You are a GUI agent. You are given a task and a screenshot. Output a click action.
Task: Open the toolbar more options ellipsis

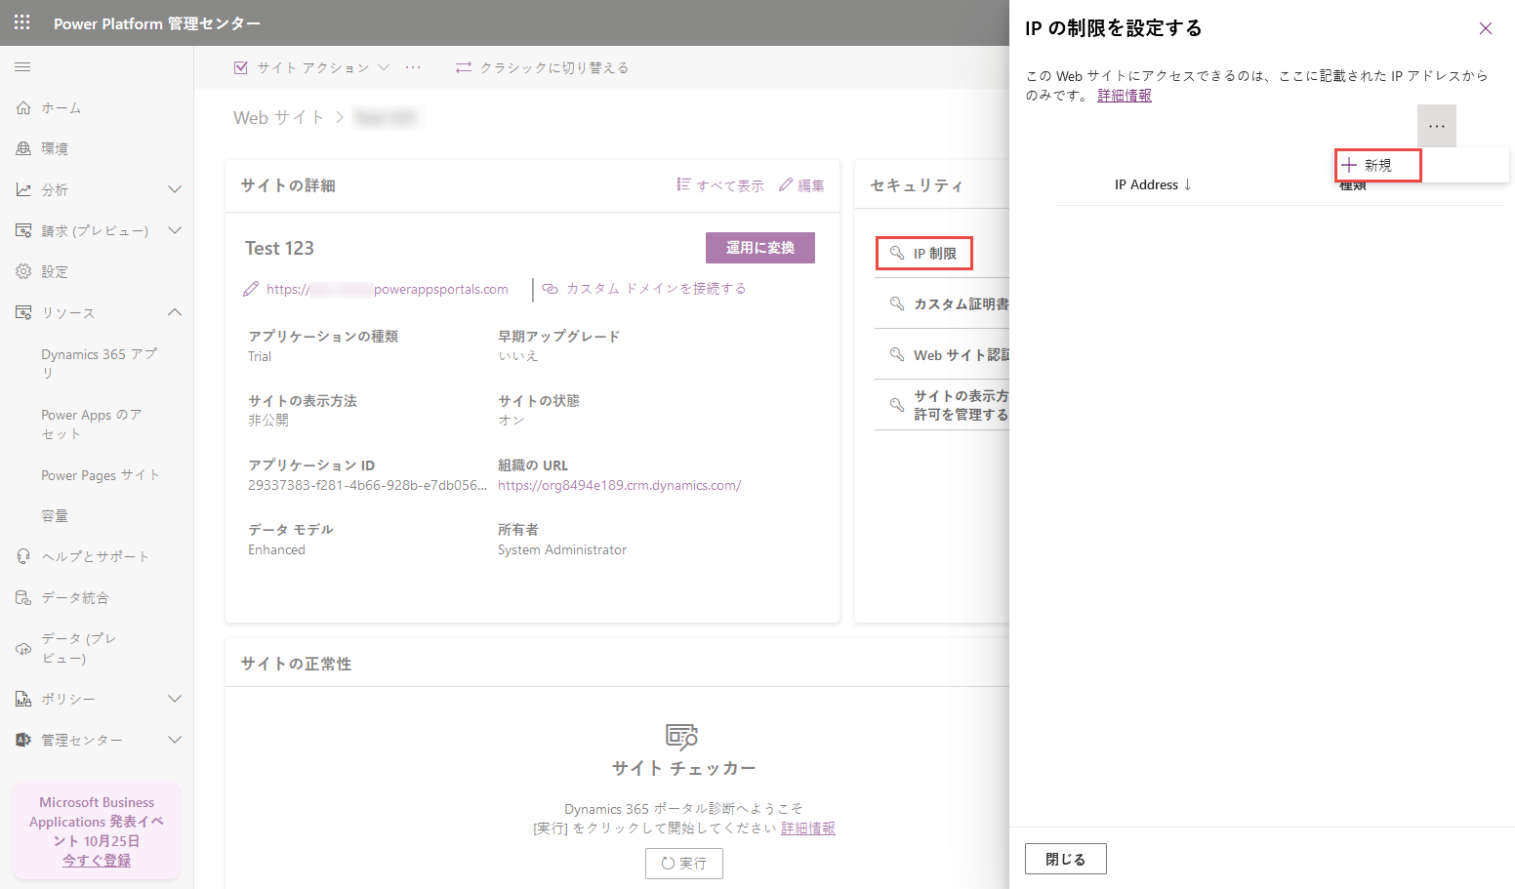click(413, 67)
